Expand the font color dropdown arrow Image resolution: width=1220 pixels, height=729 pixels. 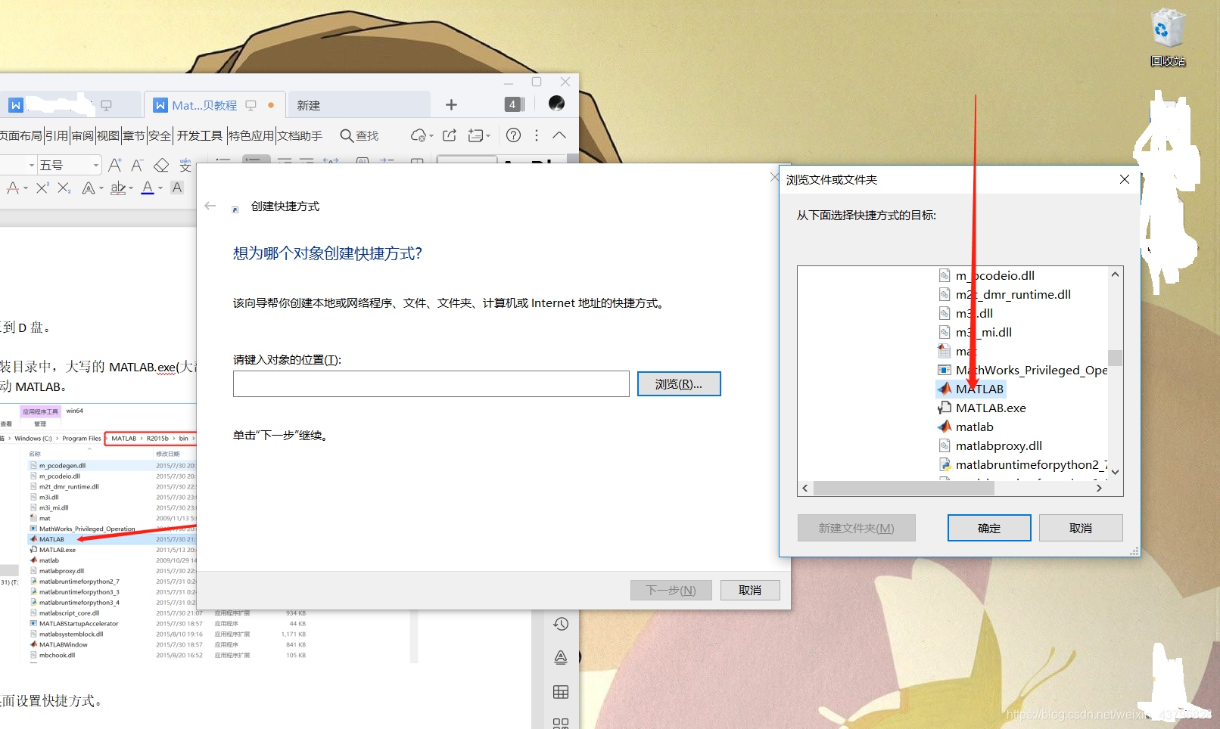coord(160,188)
